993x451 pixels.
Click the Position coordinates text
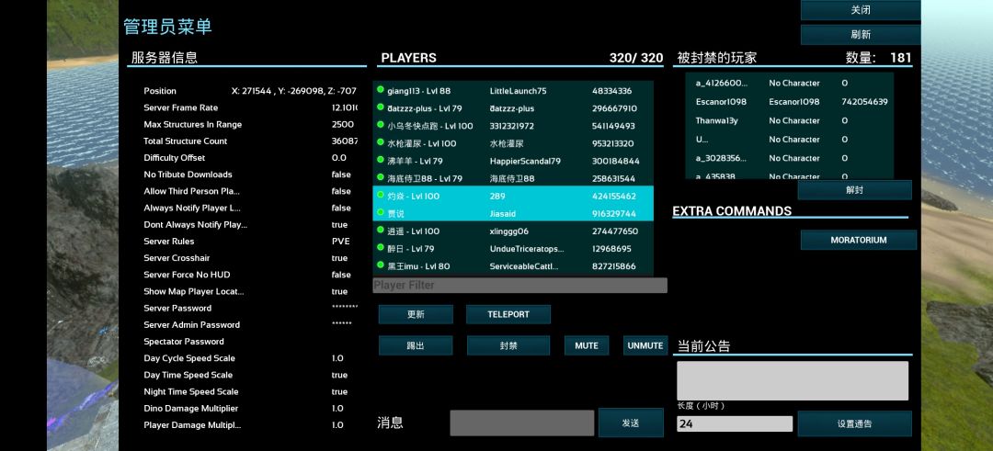(x=294, y=90)
